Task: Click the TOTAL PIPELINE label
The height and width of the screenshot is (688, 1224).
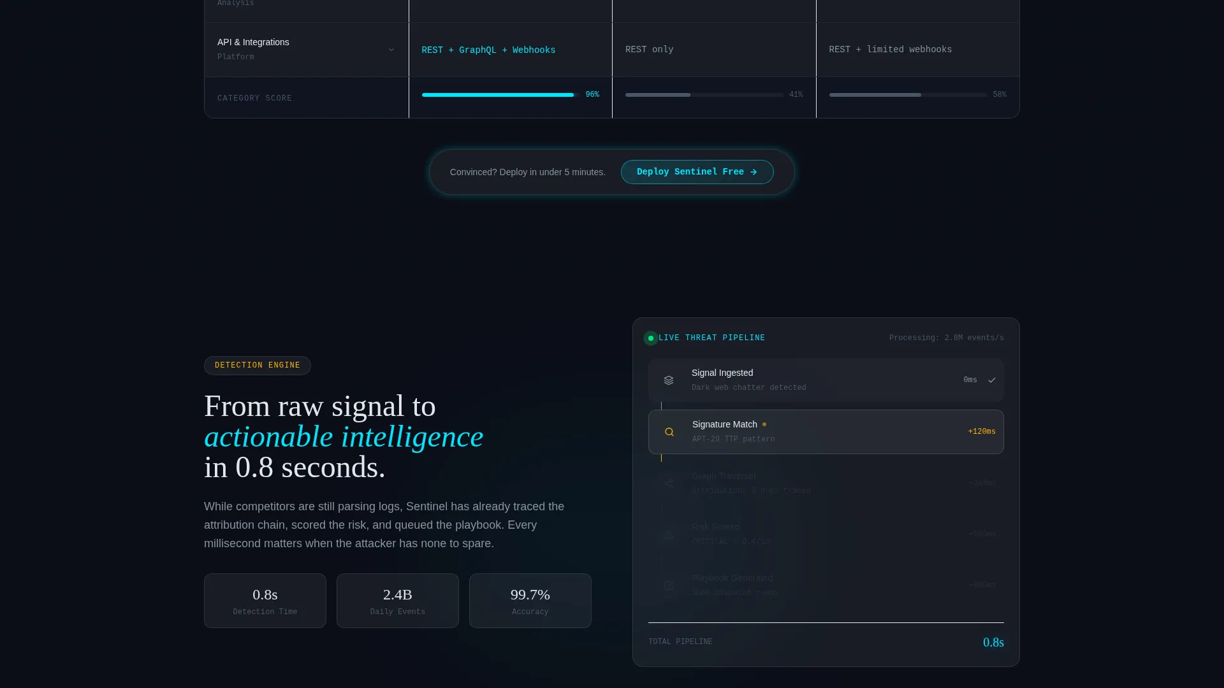Action: (681, 642)
